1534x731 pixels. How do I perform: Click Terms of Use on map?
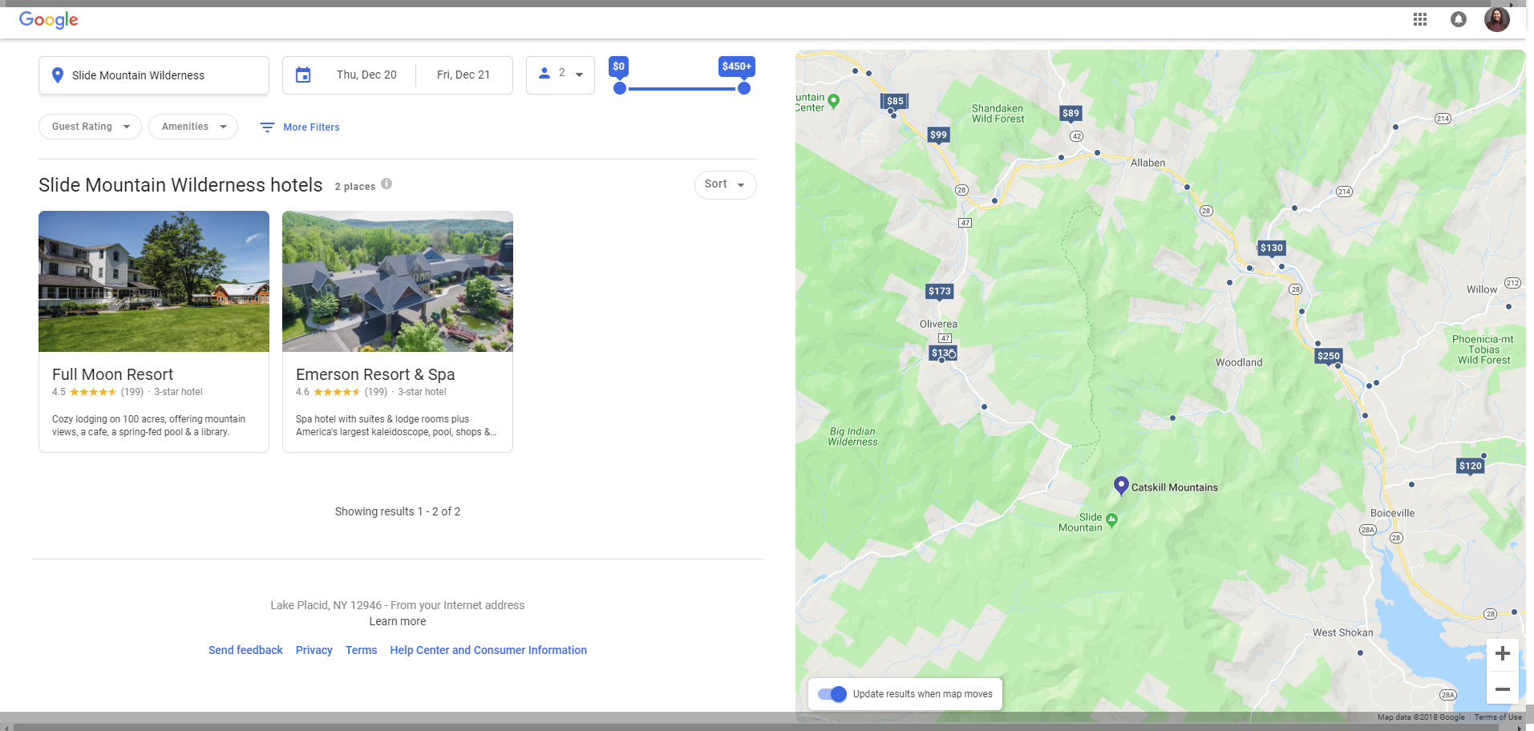(1498, 717)
